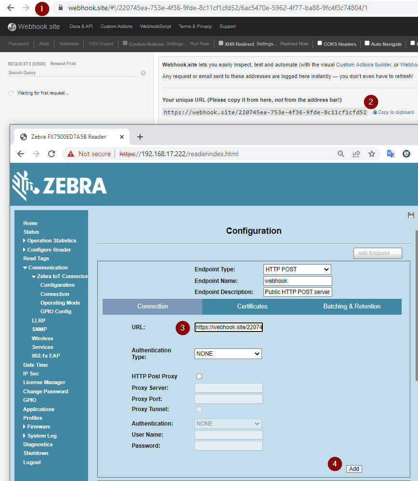Screen dimensions: 418x481
Task: Enable the HTTP Post Proxy checkbox
Action: (x=199, y=376)
